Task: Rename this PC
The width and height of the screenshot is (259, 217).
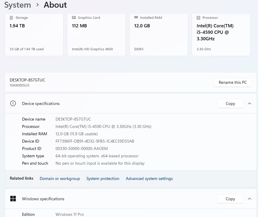Action: tap(233, 82)
